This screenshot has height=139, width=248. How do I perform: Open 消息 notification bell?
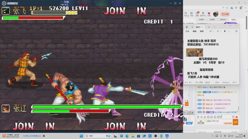(x=197, y=13)
